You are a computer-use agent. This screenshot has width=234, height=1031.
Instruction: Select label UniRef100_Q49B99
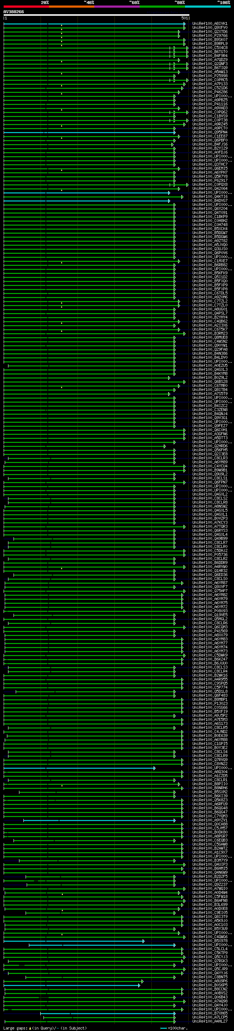coord(210,539)
